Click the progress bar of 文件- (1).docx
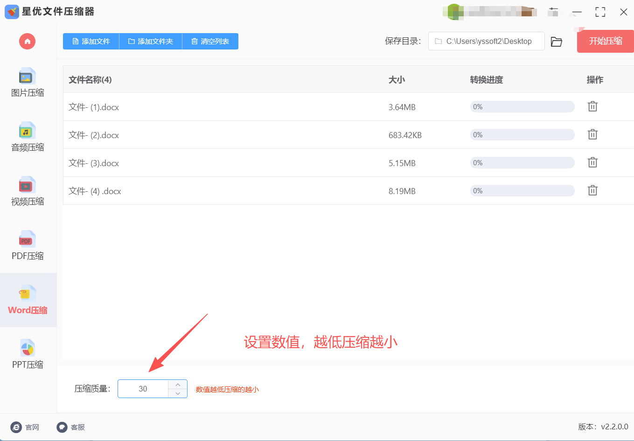634x441 pixels. pyautogui.click(x=522, y=107)
